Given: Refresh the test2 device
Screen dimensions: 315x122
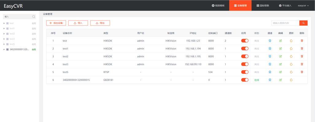Looking at the screenshot, I should point(291,56).
